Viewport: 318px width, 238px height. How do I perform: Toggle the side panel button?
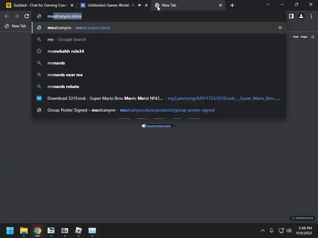tap(291, 16)
